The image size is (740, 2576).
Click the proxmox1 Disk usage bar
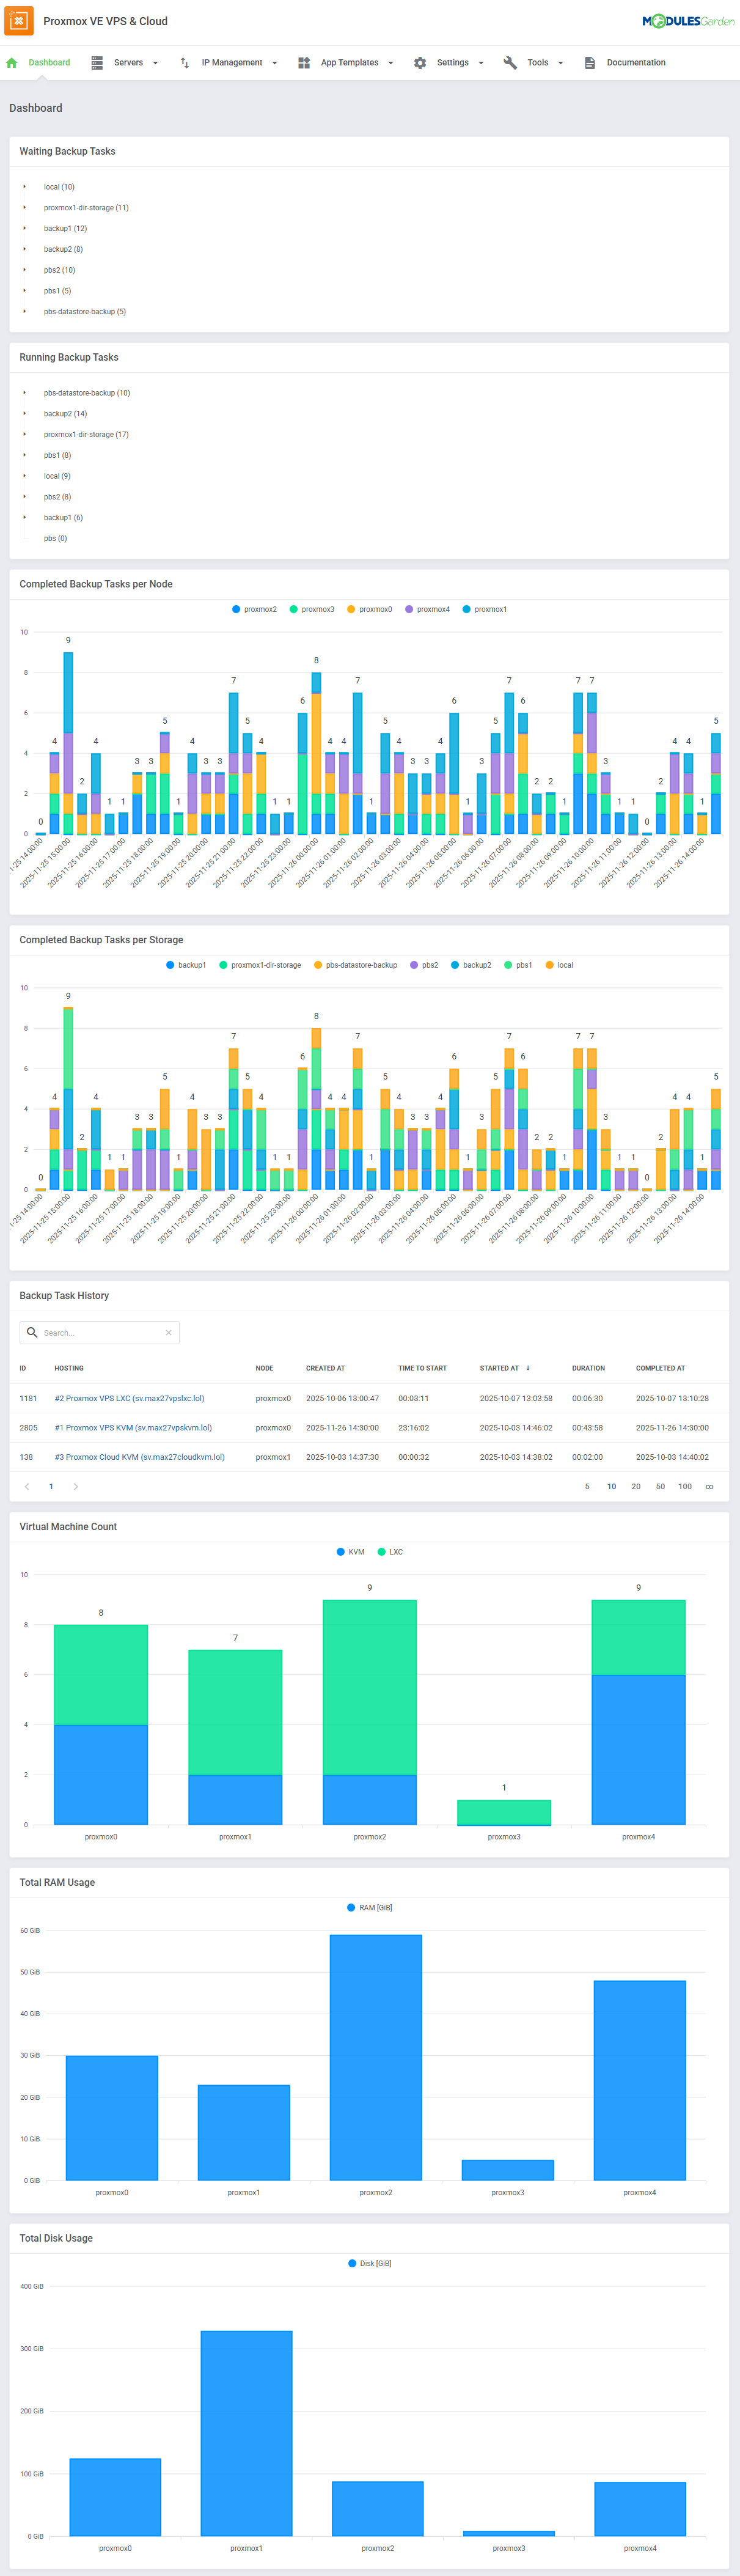(246, 2433)
